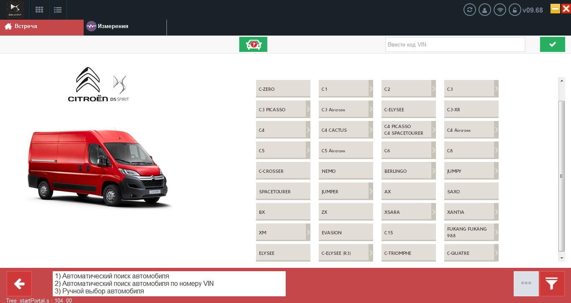Viewport: 571px width, 303px height.
Task: Expand the C2 model arrow
Action: click(x=433, y=89)
